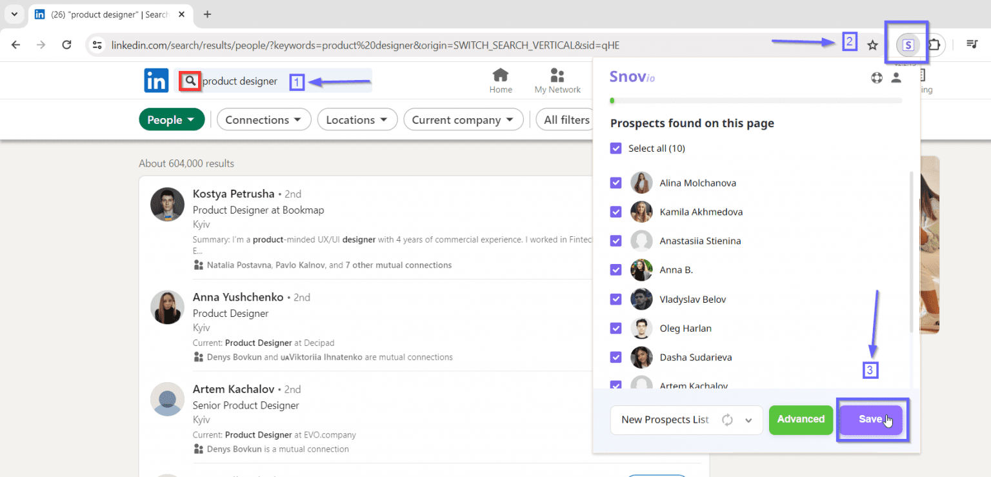The width and height of the screenshot is (991, 477).
Task: Open Kostya Petrusha's profile link
Action: pos(234,194)
